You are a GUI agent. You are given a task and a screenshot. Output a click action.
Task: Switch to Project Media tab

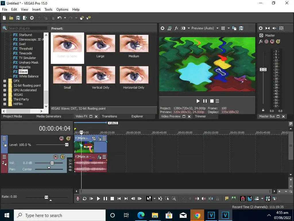click(13, 116)
